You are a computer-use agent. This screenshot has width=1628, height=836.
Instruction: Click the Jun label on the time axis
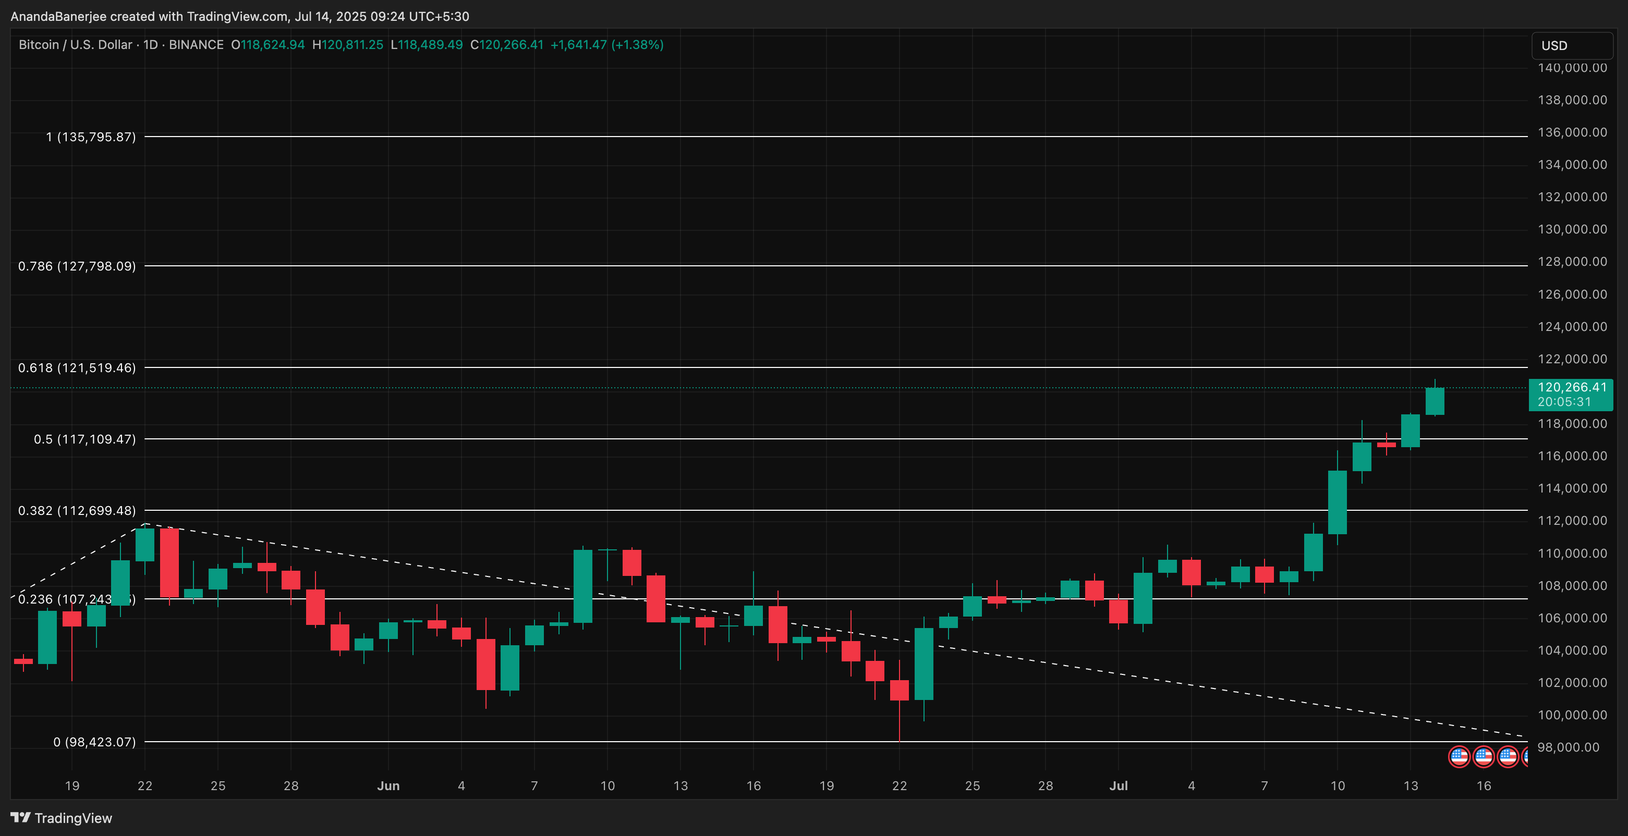388,785
